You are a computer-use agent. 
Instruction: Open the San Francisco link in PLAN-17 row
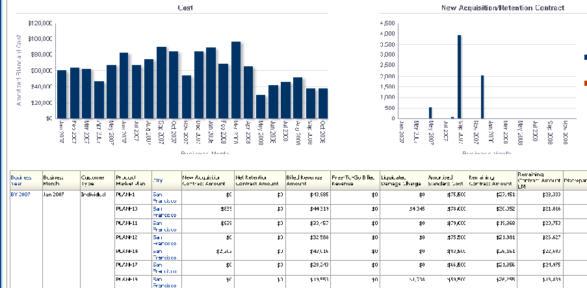pos(164,268)
